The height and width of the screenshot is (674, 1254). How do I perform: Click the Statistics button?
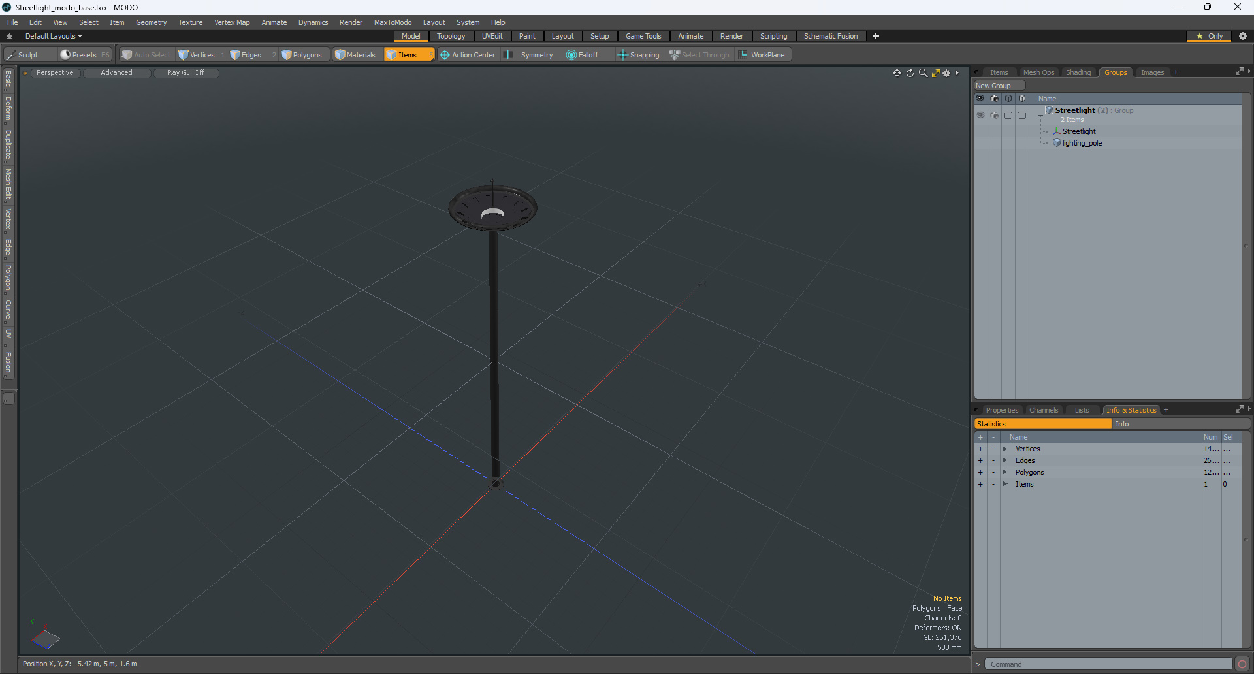click(x=1042, y=424)
